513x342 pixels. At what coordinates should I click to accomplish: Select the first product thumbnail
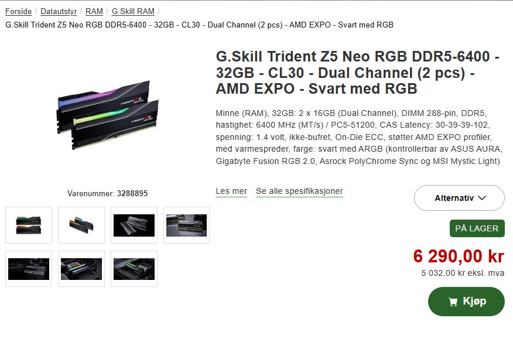pyautogui.click(x=29, y=225)
